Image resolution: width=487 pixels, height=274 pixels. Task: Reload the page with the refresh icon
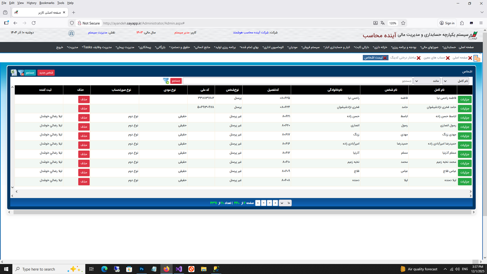point(34,23)
